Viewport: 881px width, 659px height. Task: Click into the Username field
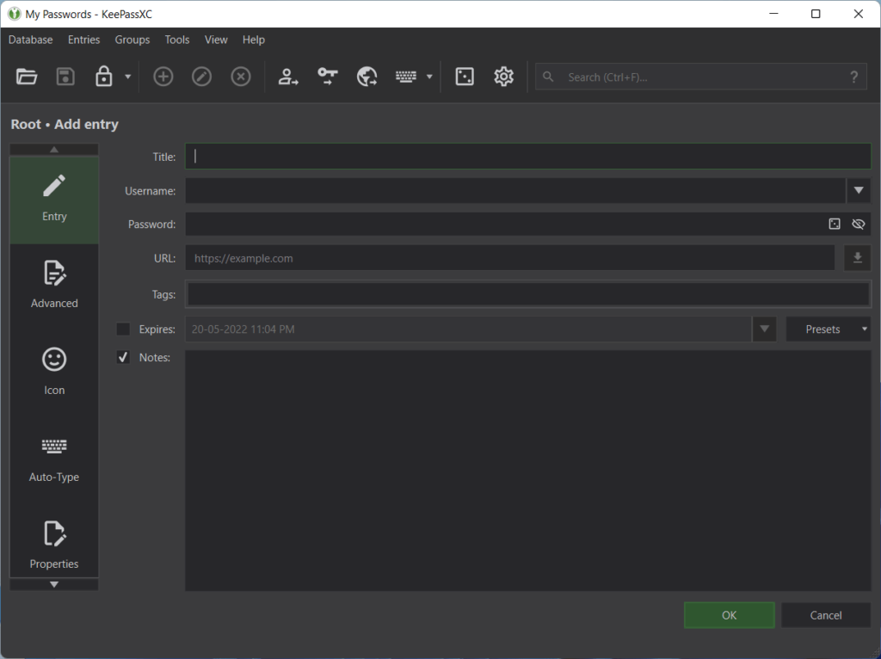click(x=515, y=190)
